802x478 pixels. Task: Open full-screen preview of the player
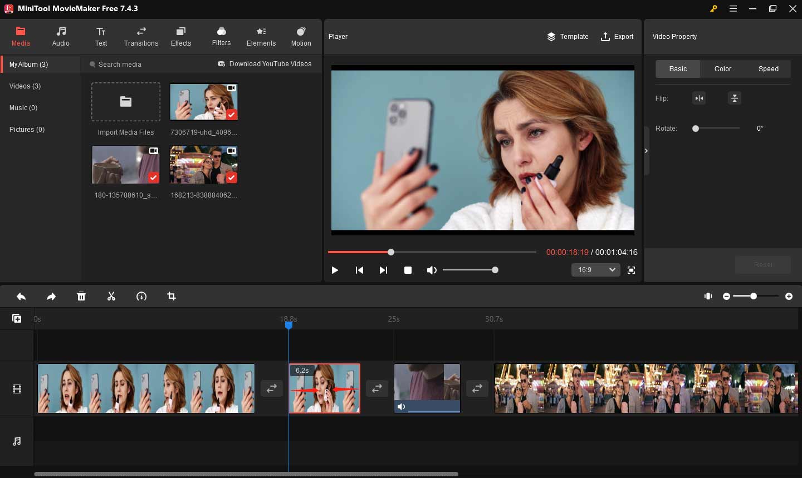[632, 270]
